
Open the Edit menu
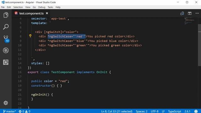coord(9,7)
